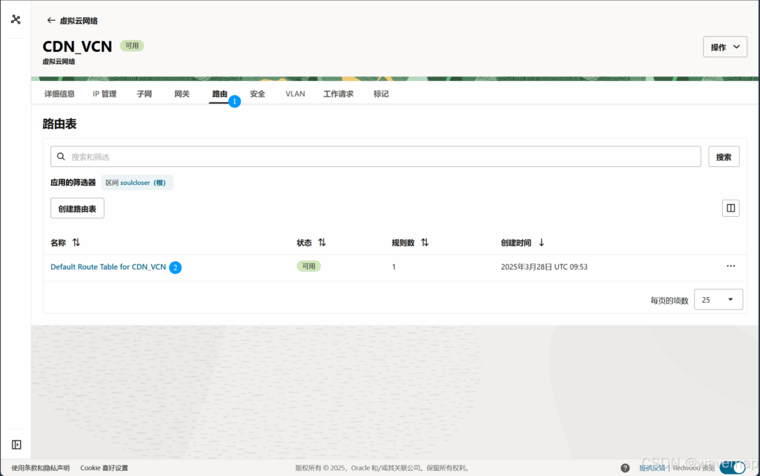This screenshot has width=760, height=476.
Task: Click the 路由表 section heading
Action: 59,124
